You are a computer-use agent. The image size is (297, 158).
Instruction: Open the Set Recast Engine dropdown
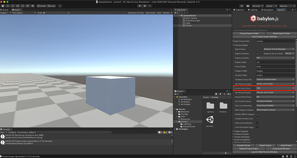(275, 92)
